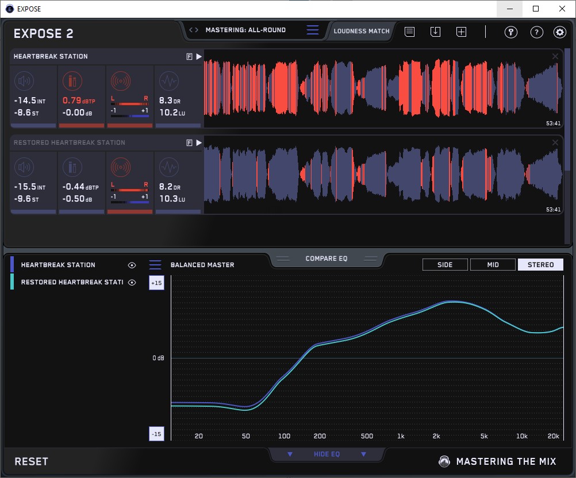Click the Heartbreak Station track title
576x478 pixels.
click(51, 56)
